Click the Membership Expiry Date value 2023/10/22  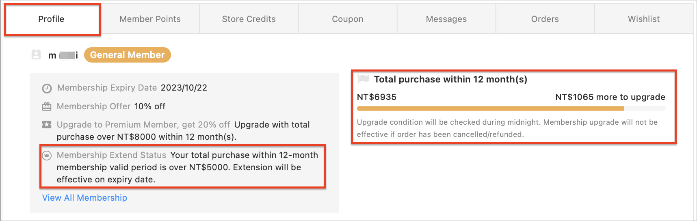(x=184, y=88)
